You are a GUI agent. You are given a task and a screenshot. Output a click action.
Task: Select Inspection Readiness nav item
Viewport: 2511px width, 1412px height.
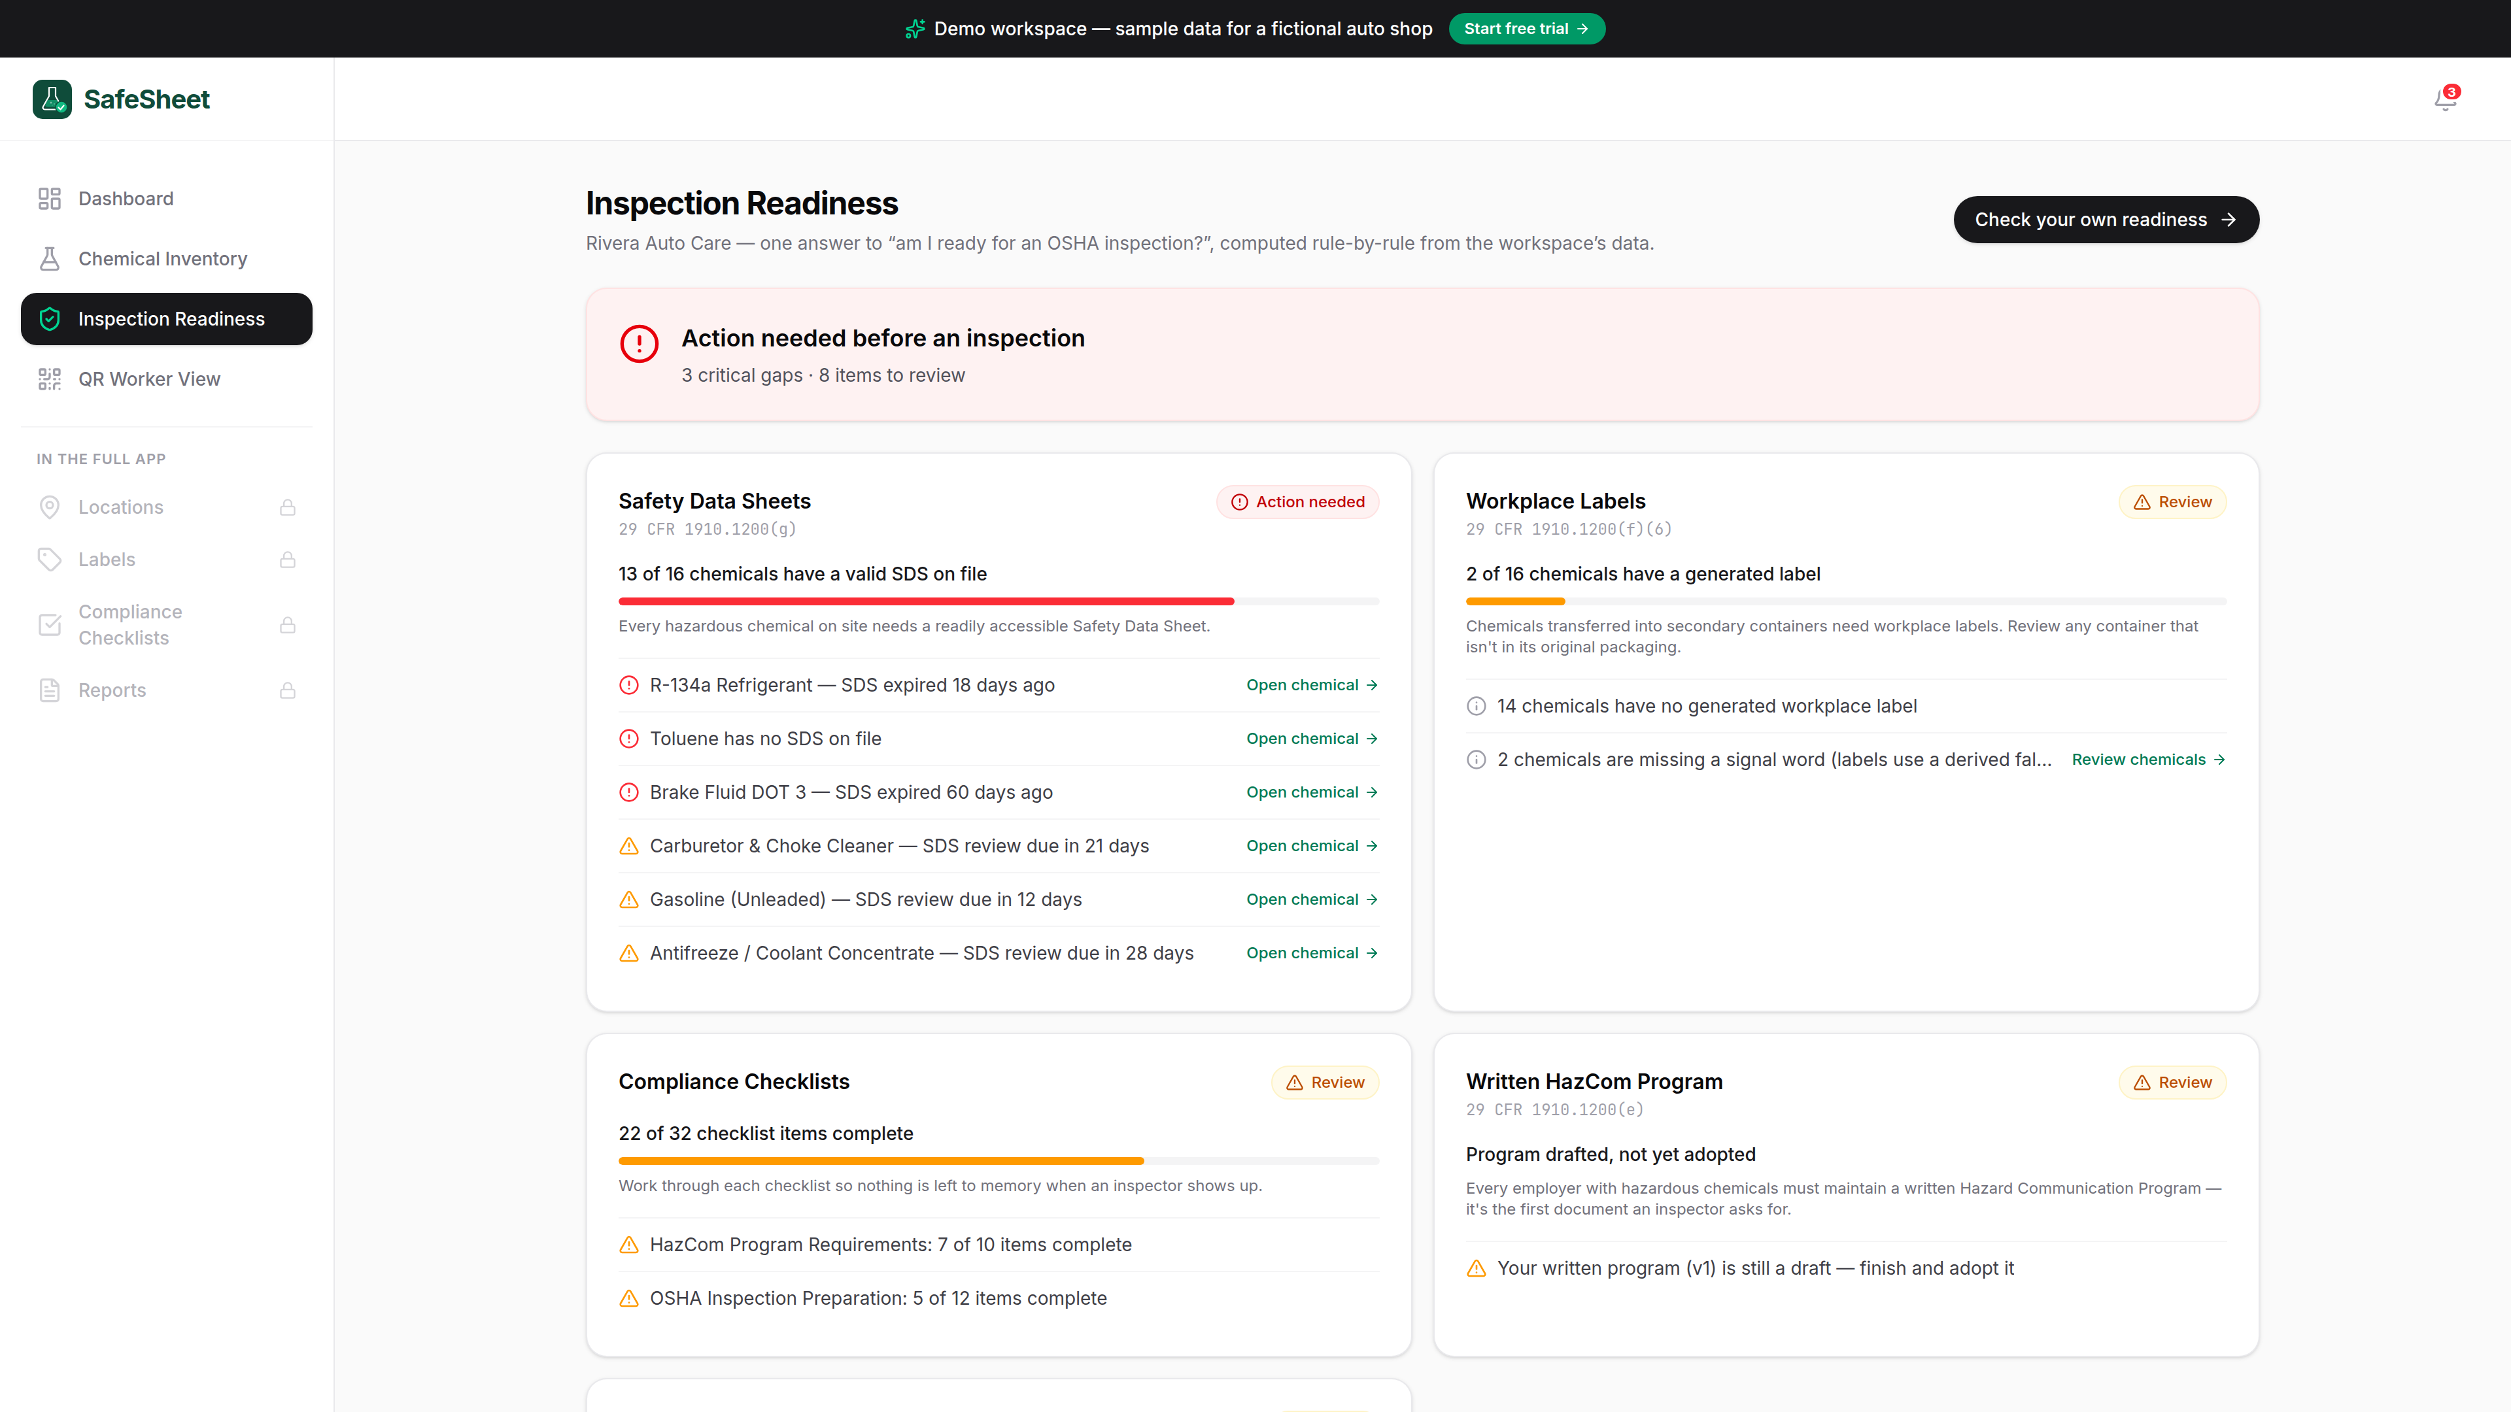[x=167, y=318]
